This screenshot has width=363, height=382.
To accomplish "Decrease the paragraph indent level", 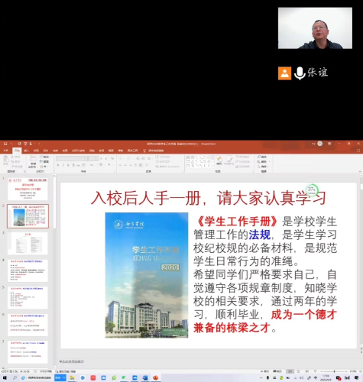I will (x=138, y=158).
